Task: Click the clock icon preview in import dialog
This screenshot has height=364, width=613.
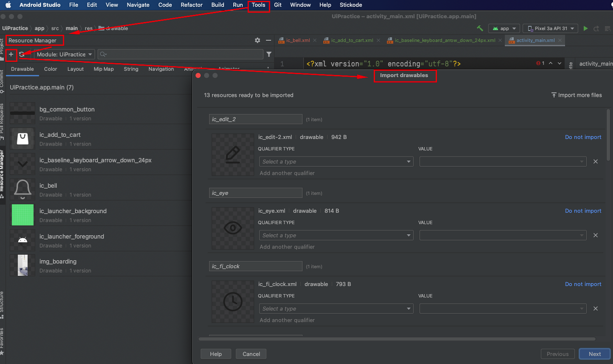Action: pos(233,301)
